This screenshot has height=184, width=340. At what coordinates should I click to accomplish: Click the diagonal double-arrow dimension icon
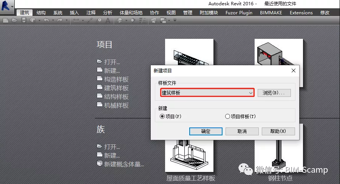(90, 20)
